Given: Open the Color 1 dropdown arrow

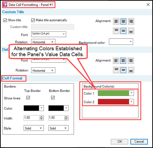Looking at the screenshot, I should 132,93.
